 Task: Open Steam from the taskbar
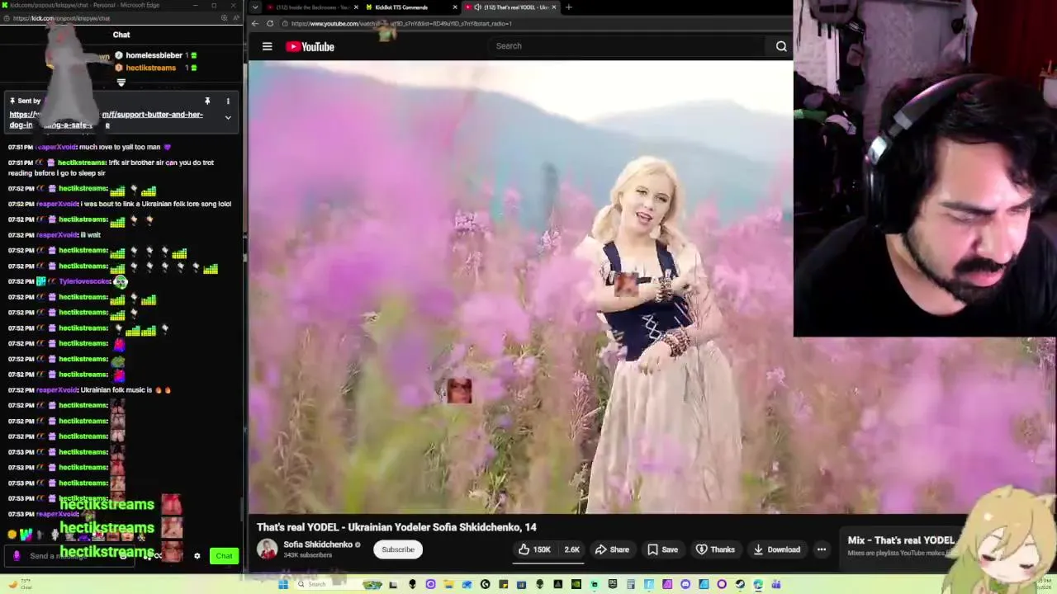click(741, 584)
